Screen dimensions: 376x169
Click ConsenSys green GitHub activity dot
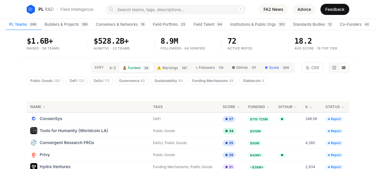(282, 119)
